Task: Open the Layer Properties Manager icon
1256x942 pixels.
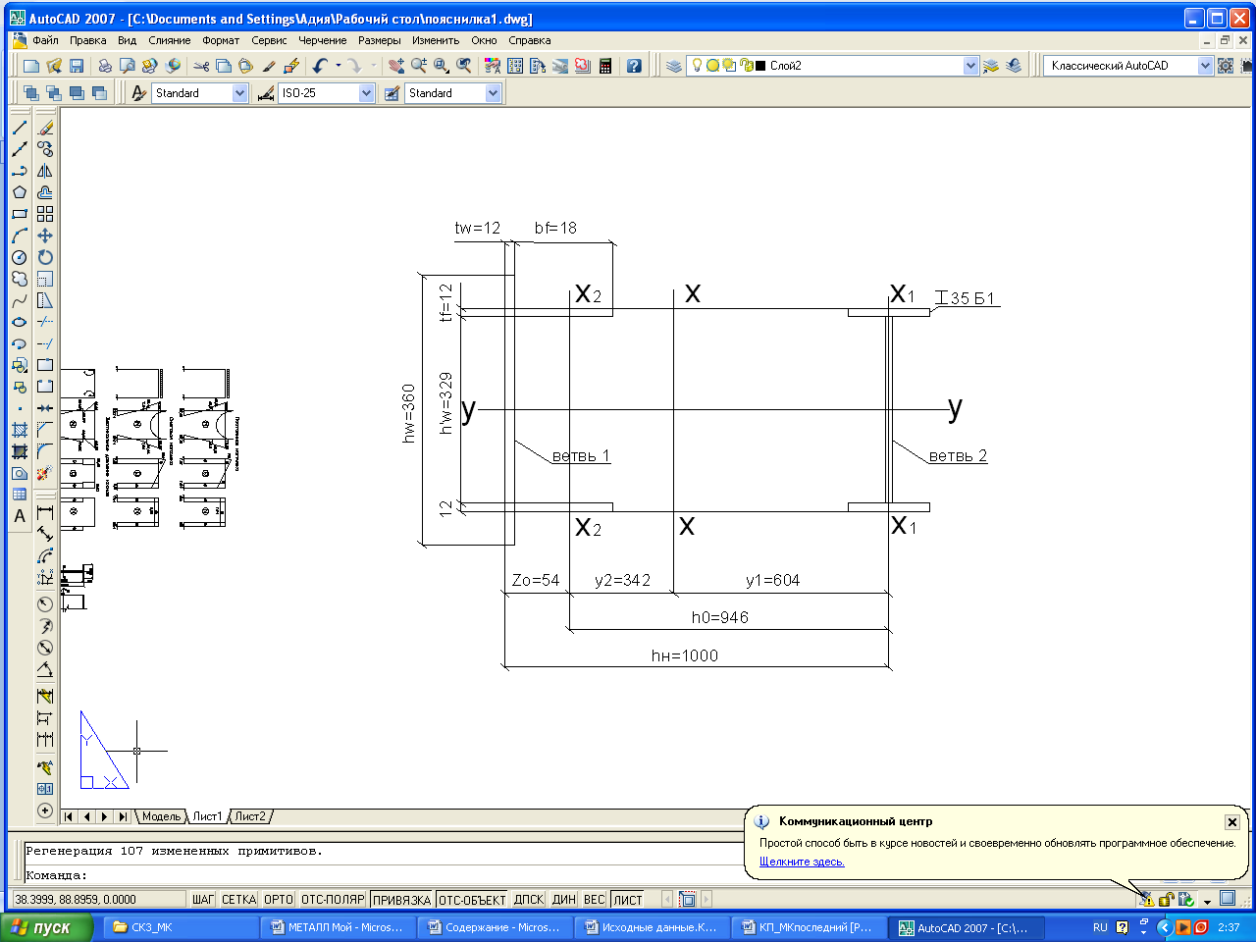Action: [674, 66]
